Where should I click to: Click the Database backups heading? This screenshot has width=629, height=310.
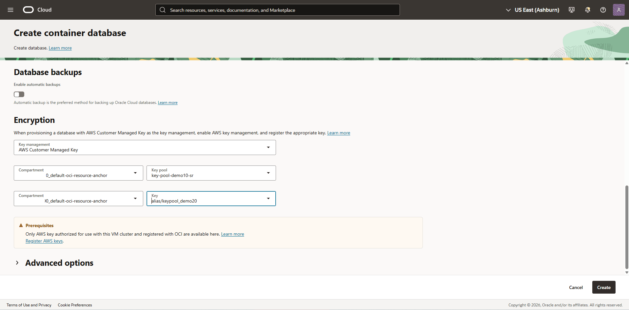point(48,72)
